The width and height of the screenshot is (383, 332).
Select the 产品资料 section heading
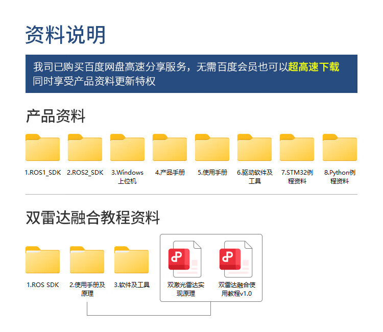(x=55, y=116)
